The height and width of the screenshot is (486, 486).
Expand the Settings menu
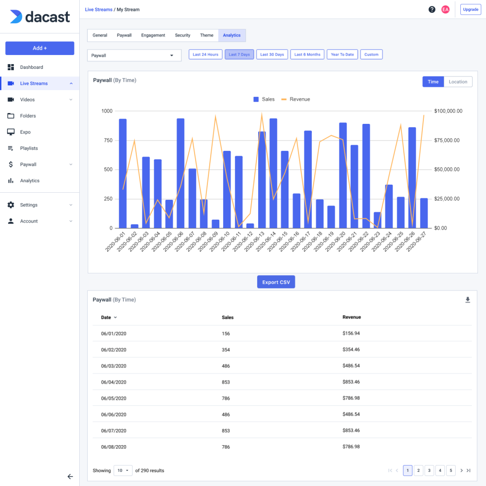(x=28, y=205)
